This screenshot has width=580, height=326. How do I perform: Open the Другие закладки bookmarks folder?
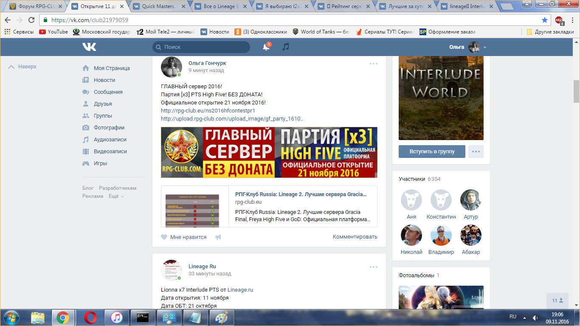(550, 32)
